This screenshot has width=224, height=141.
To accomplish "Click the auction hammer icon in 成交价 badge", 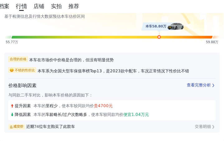I will pyautogui.click(x=11, y=127).
